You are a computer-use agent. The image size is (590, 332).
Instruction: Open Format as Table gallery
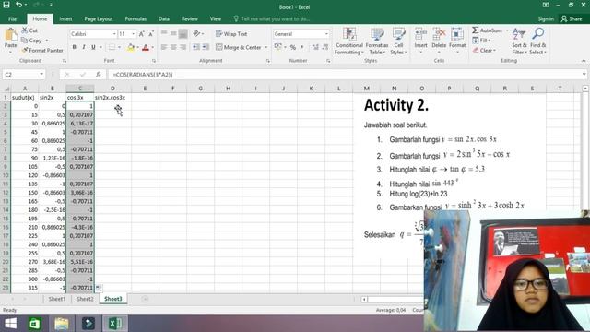(377, 41)
